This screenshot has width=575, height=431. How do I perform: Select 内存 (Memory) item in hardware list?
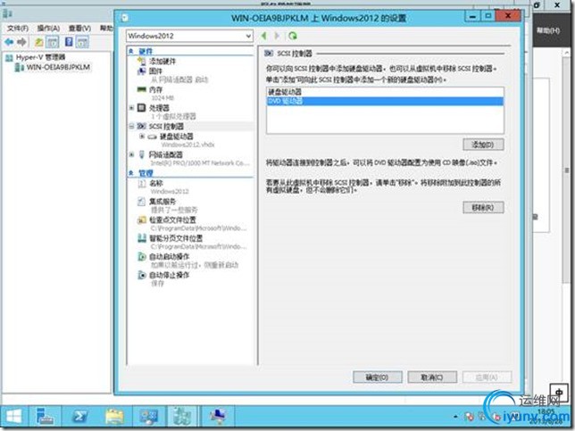point(155,89)
